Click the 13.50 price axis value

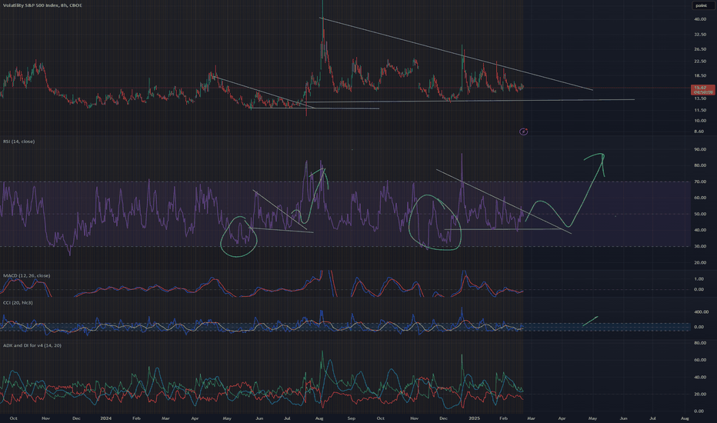[700, 98]
